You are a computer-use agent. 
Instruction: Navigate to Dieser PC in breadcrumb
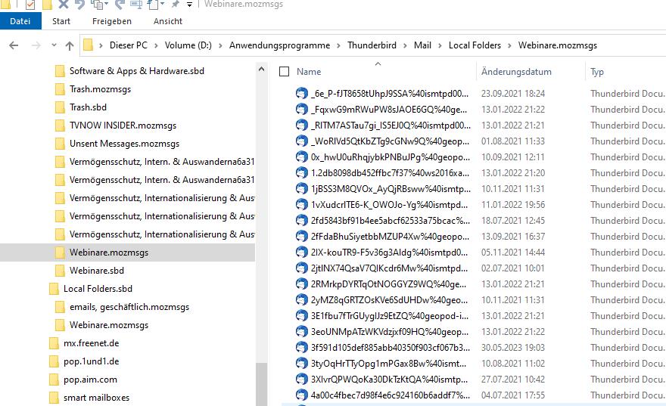pos(128,45)
